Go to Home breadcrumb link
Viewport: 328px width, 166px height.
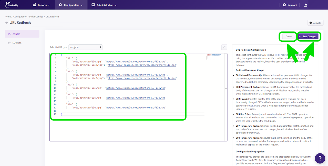tap(8, 17)
